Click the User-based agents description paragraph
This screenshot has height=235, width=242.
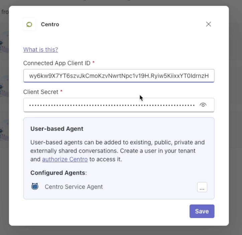pyautogui.click(x=118, y=151)
